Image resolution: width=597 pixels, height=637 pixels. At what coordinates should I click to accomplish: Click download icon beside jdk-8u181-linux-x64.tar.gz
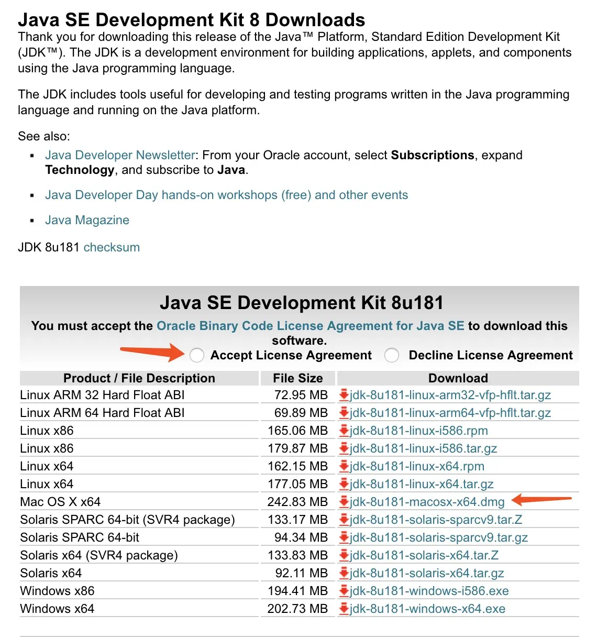coord(344,484)
